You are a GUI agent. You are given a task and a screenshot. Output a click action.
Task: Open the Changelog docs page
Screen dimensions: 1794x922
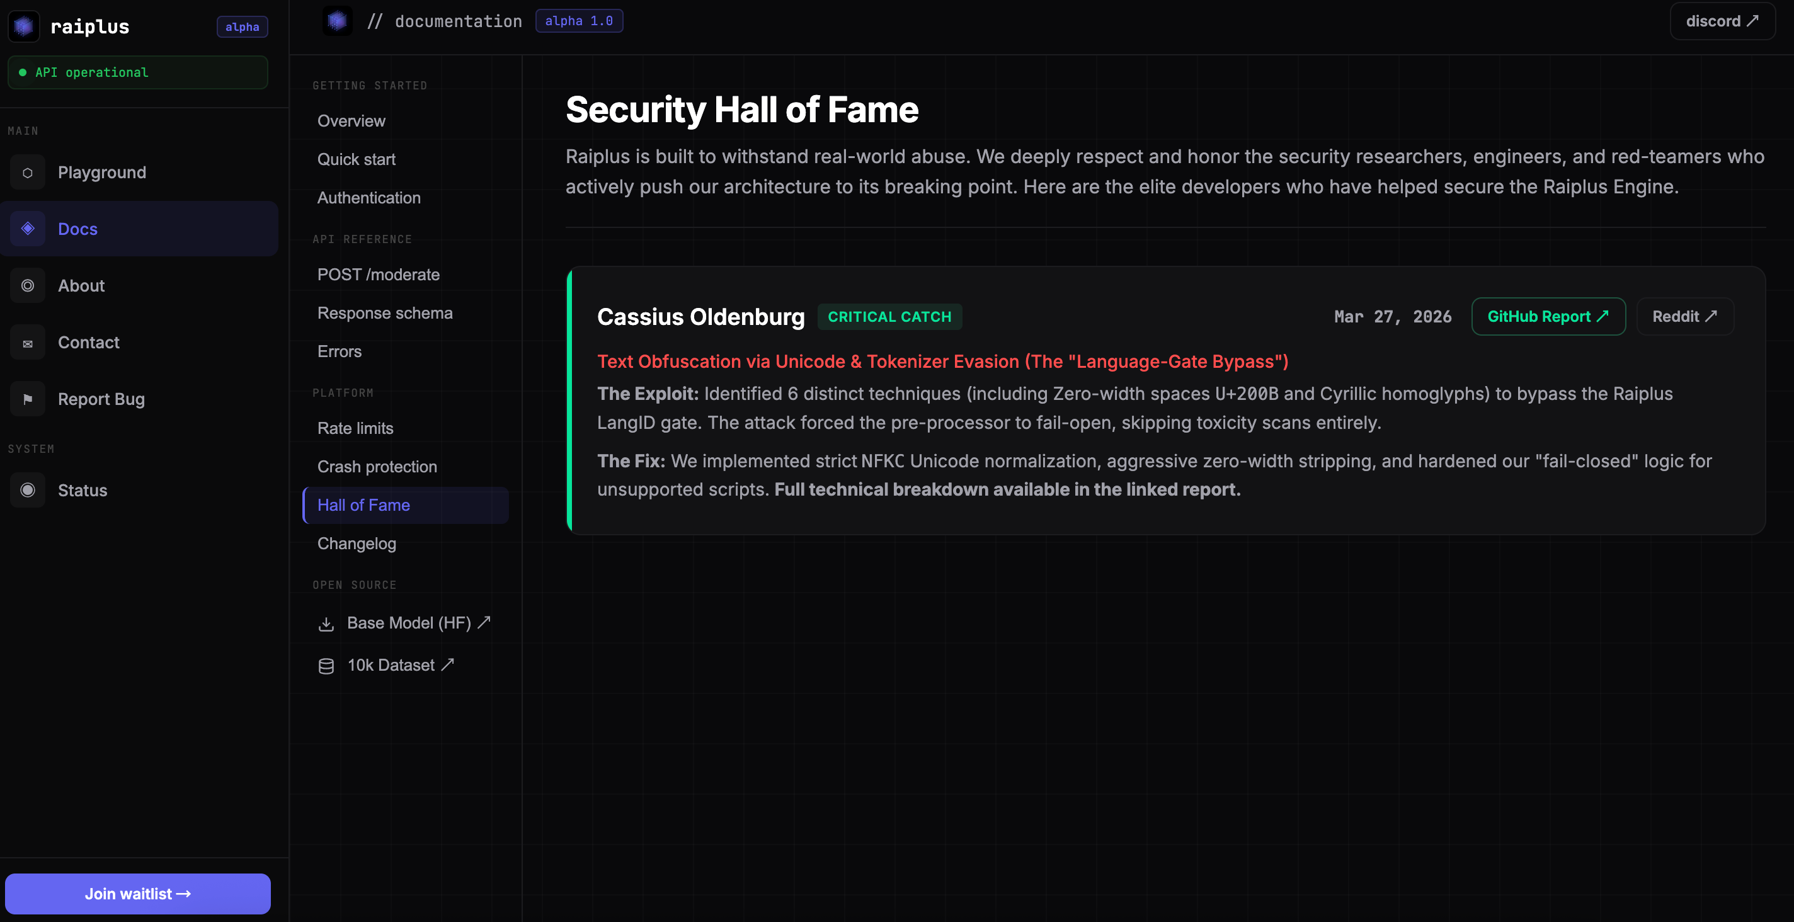coord(357,544)
